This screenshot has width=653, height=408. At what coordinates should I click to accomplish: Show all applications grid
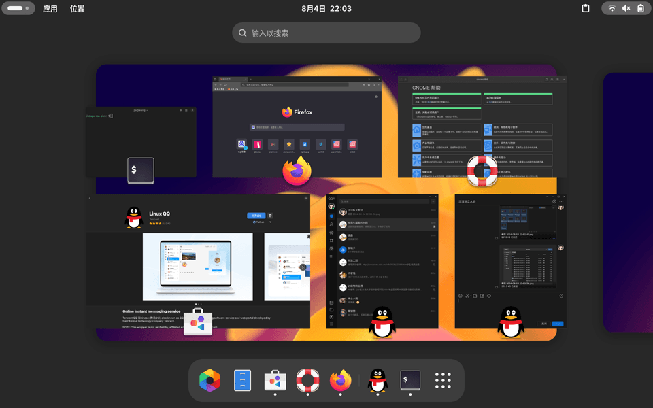443,381
